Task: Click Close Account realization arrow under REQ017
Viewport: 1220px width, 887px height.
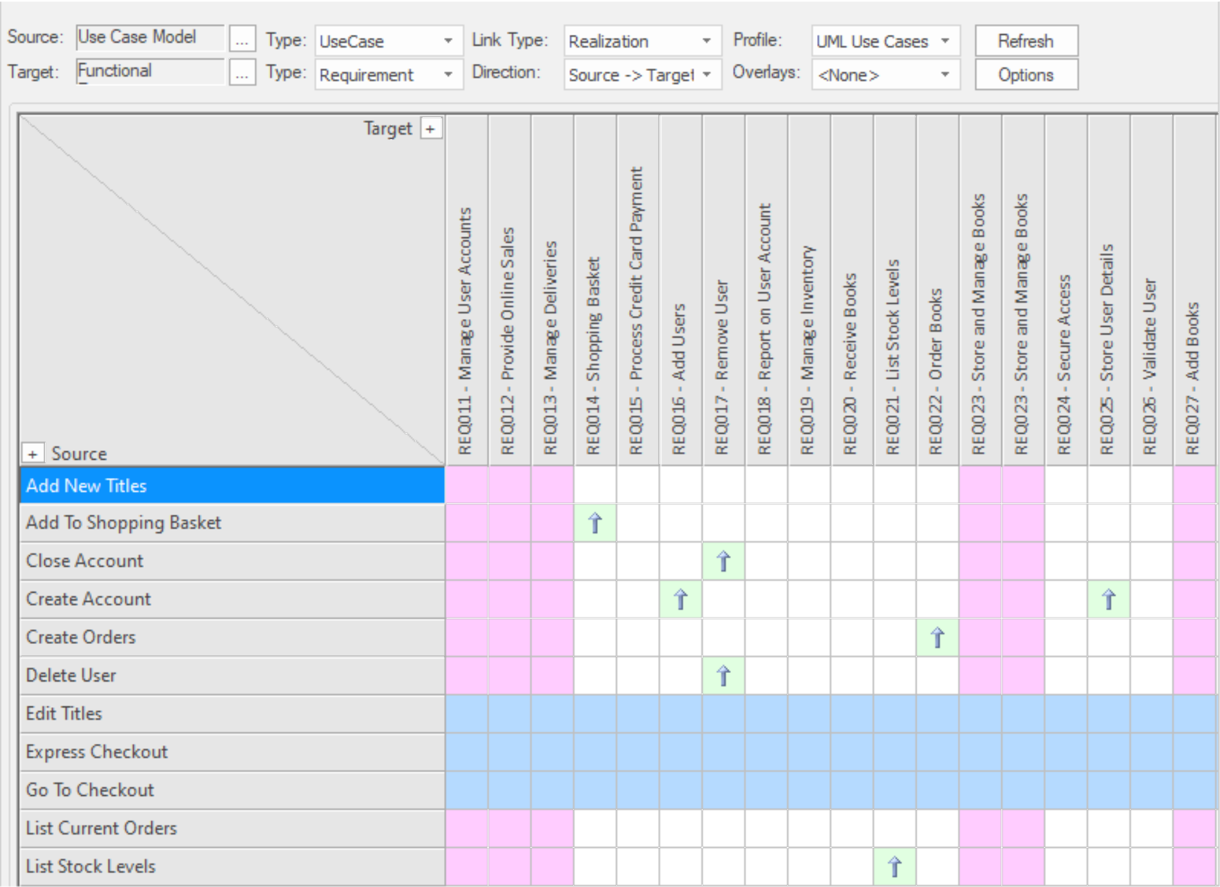Action: (723, 561)
